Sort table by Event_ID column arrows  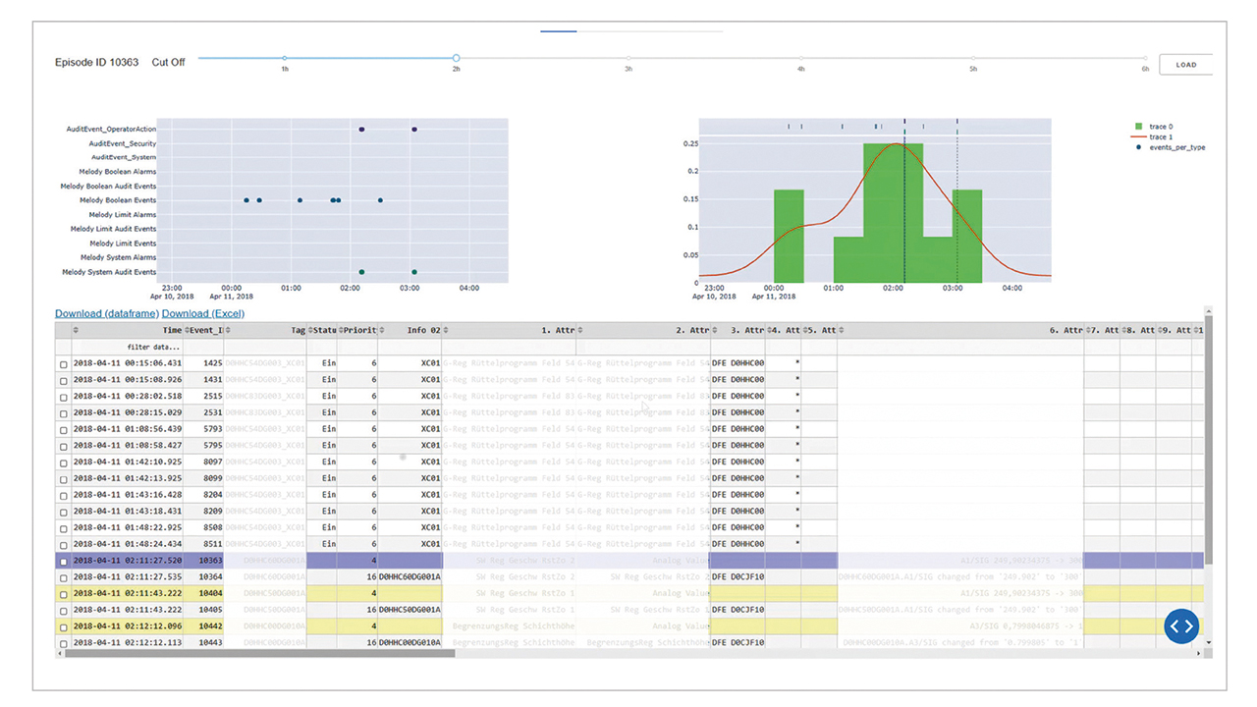click(x=188, y=331)
